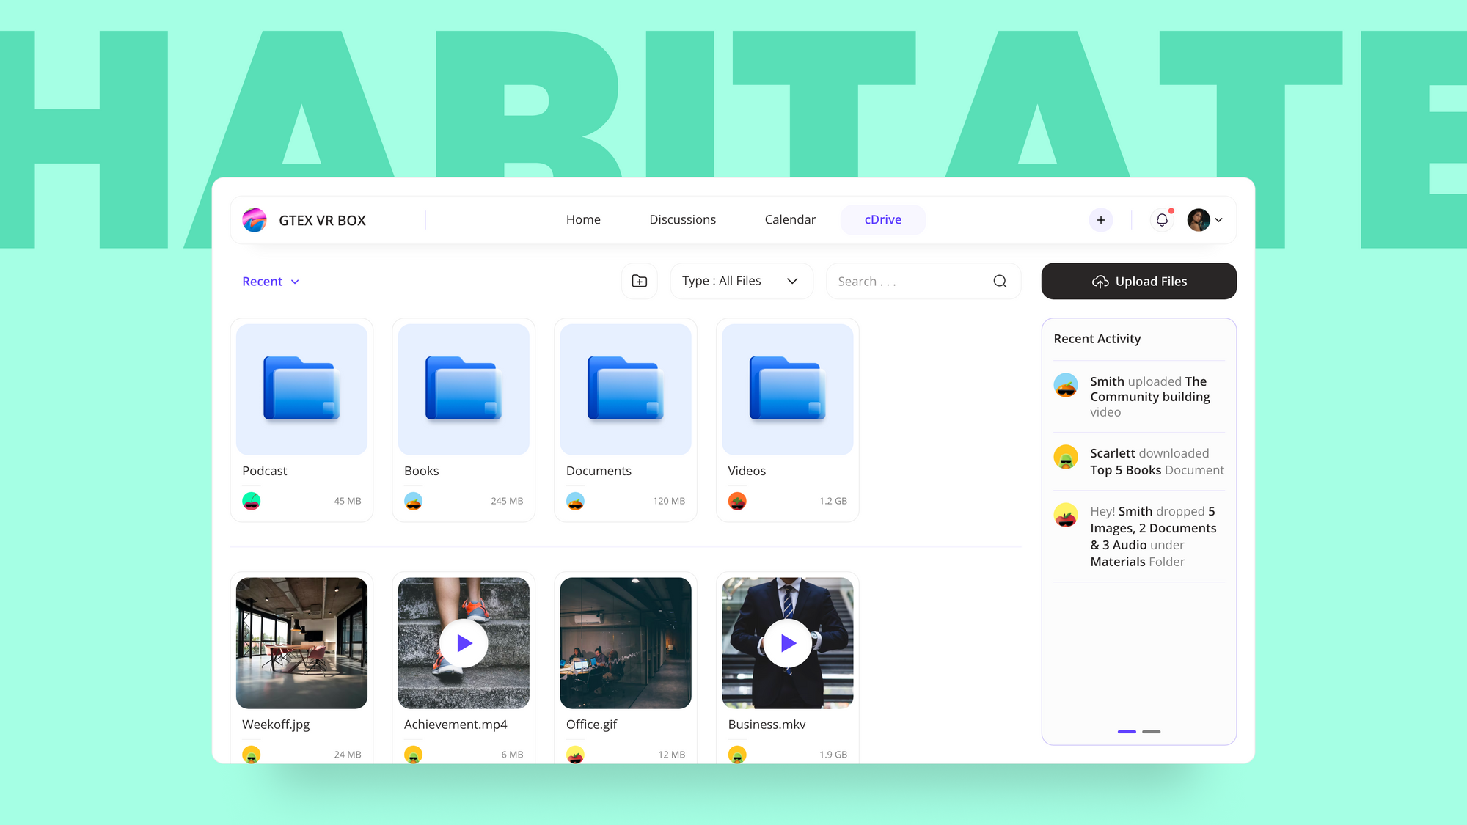This screenshot has height=825, width=1467.
Task: Click the owner avatar on the Books folder
Action: click(x=414, y=501)
